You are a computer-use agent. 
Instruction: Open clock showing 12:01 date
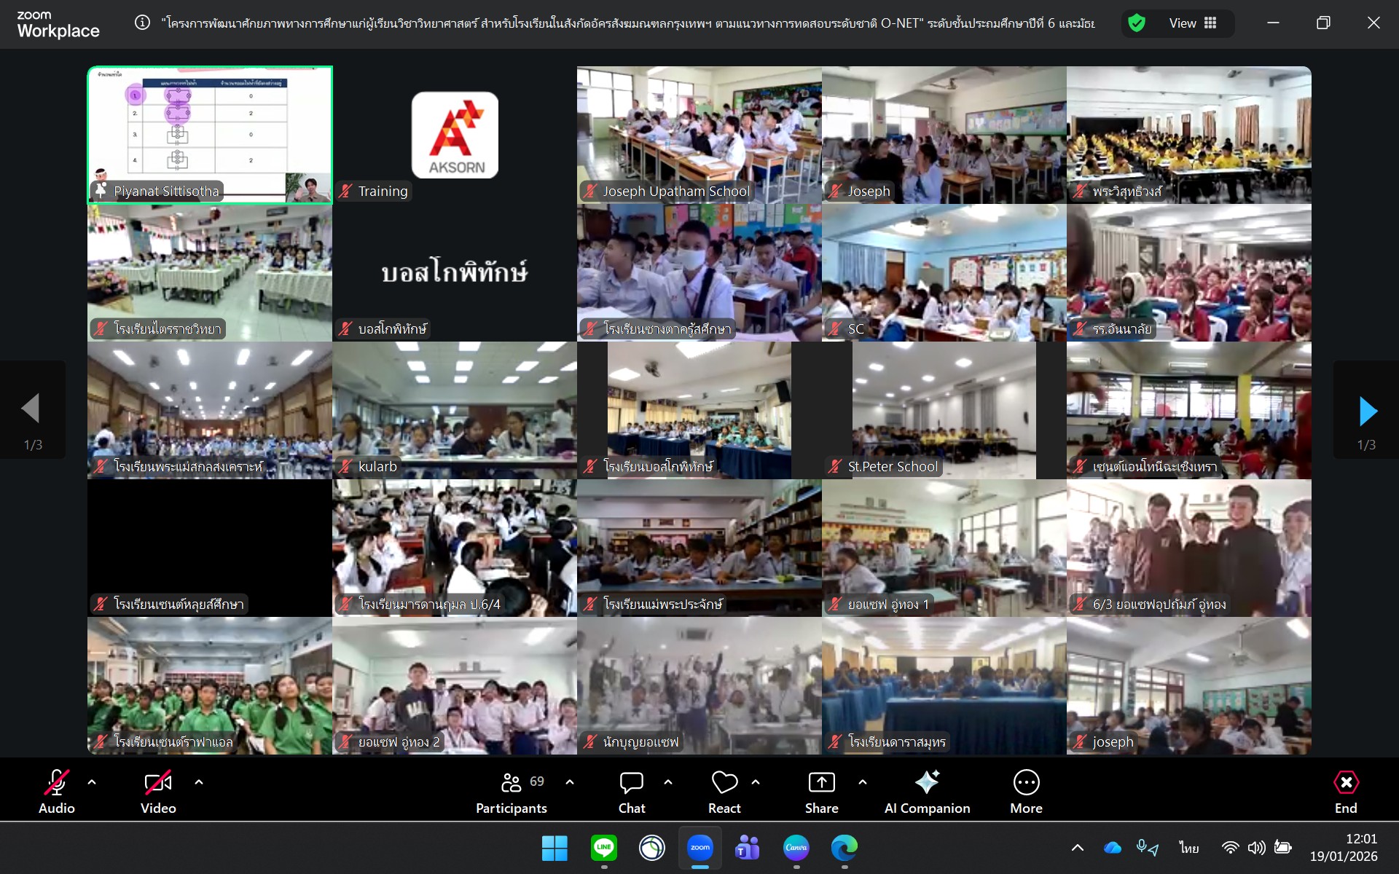pos(1344,848)
